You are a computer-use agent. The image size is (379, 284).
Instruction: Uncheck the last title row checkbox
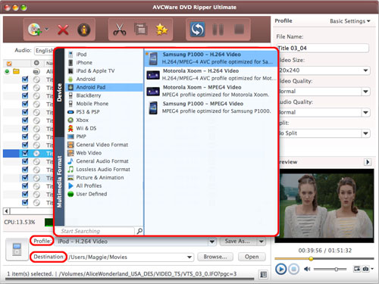pyautogui.click(x=25, y=202)
